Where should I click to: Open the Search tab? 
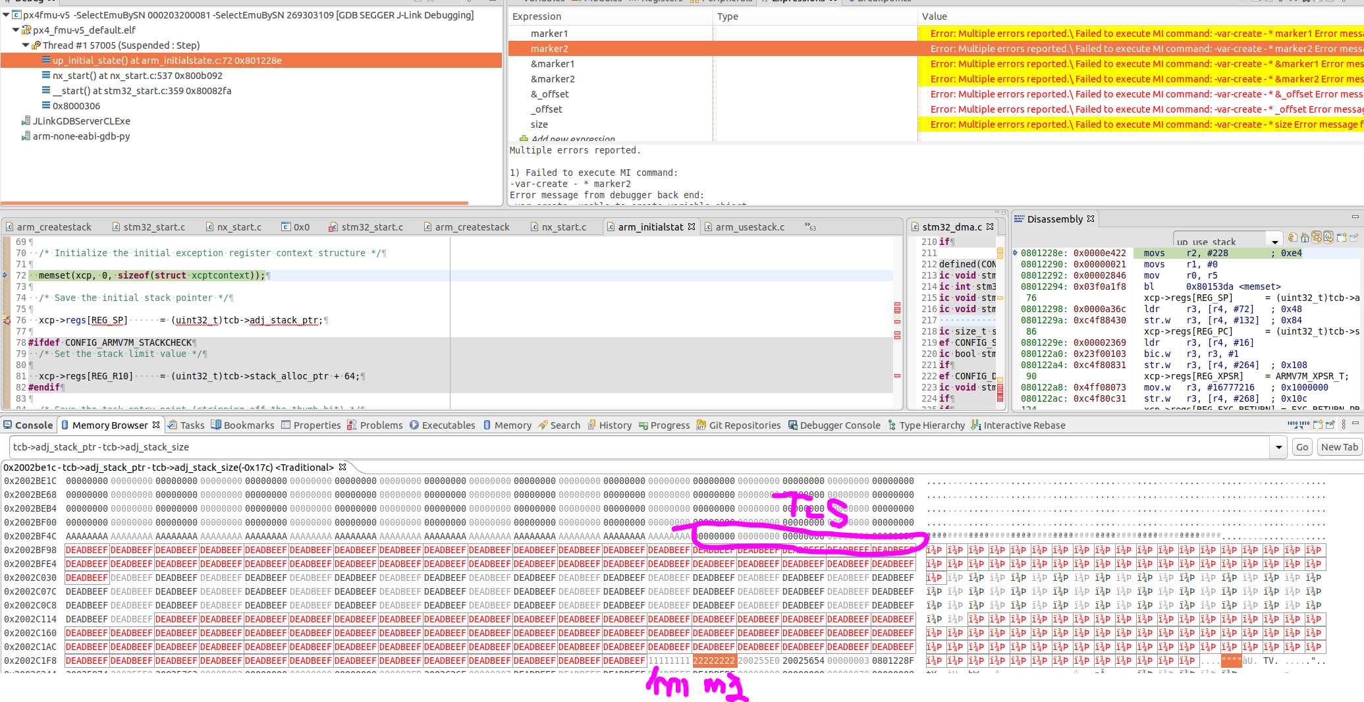pyautogui.click(x=559, y=425)
